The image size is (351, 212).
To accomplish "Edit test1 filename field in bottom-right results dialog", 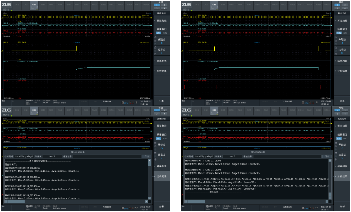I will click(x=232, y=156).
